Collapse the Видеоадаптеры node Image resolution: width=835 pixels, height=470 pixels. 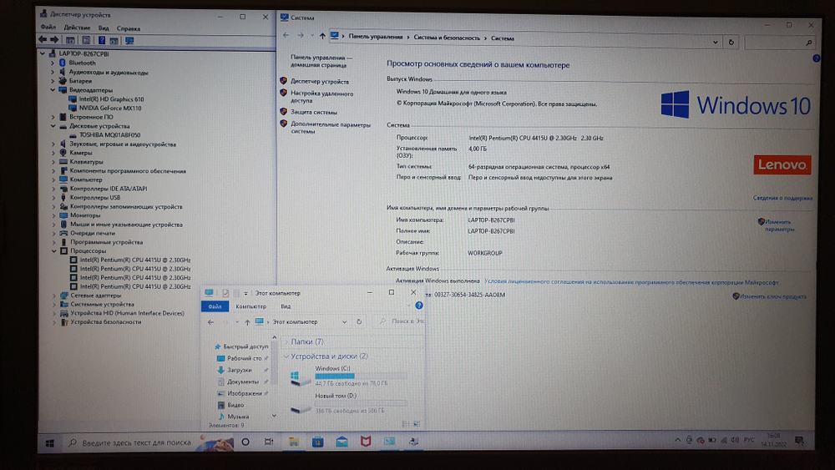53,90
